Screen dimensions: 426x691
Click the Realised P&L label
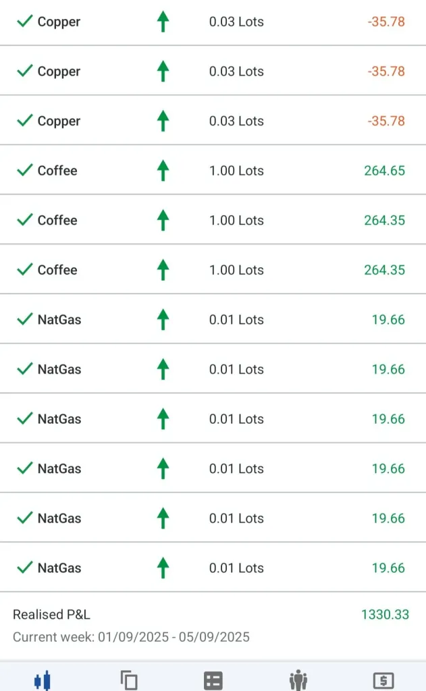(51, 615)
